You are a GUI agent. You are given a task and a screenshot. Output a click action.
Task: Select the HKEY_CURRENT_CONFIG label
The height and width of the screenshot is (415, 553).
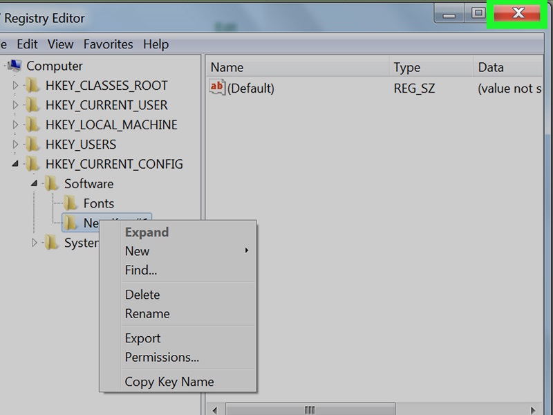(x=114, y=165)
